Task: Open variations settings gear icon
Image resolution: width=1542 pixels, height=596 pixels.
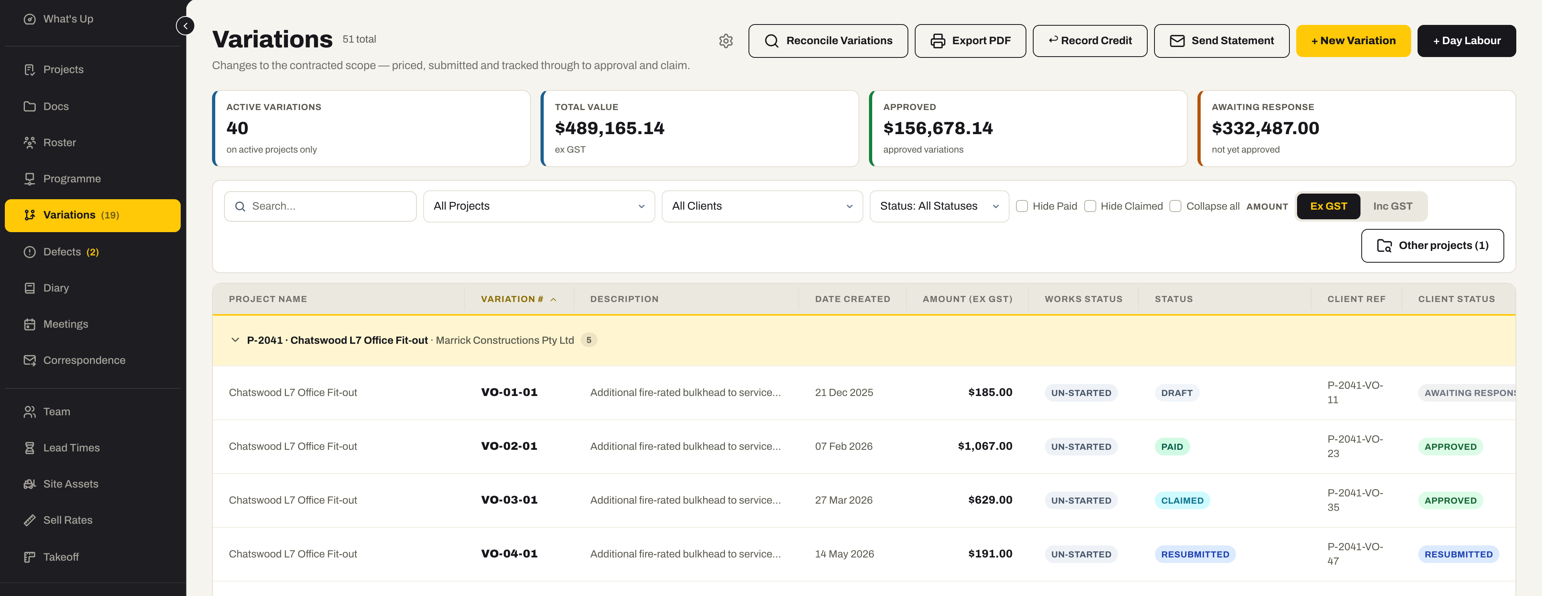Action: (726, 41)
